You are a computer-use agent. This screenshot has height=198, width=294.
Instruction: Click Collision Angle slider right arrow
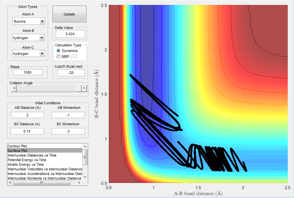(x=84, y=88)
